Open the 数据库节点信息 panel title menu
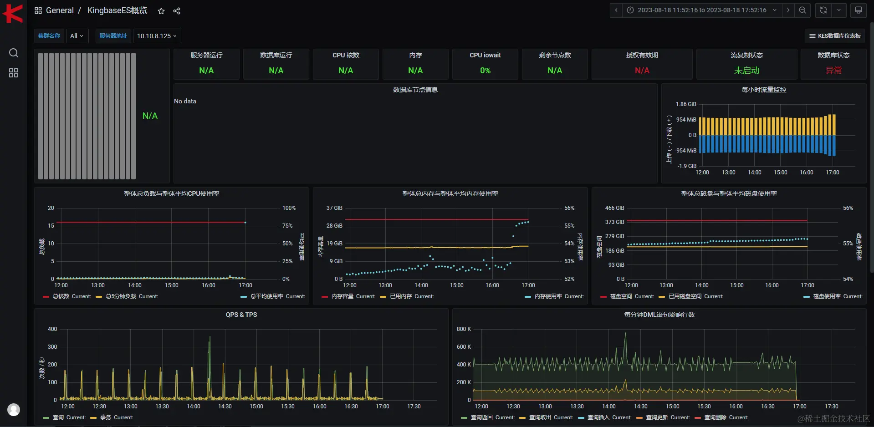The width and height of the screenshot is (874, 427). tap(415, 90)
